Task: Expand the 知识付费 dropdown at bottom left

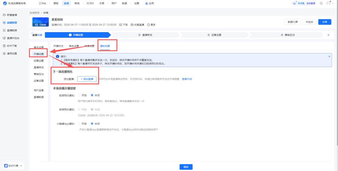Action: pos(13,166)
